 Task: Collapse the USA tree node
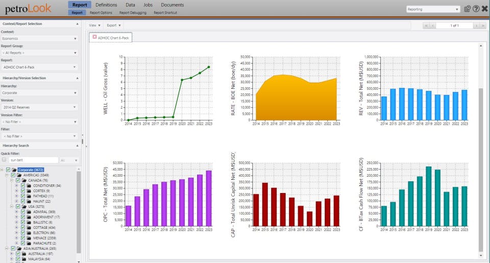[12, 206]
